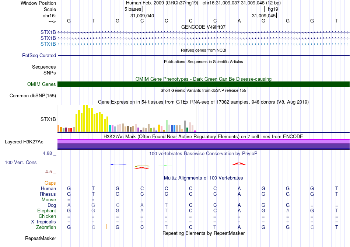350x247 pixels.
Task: Open the RefSeq Curated track label
Action: 39,55
